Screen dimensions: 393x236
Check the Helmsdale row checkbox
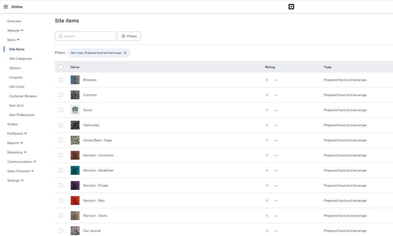(61, 125)
